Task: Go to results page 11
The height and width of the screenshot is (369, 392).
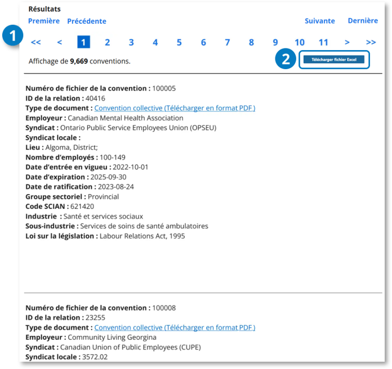Action: pos(323,42)
